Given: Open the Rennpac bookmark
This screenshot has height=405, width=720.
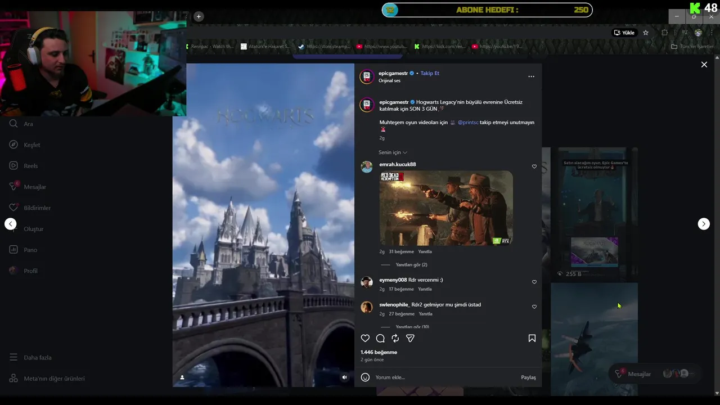Looking at the screenshot, I should tap(211, 47).
